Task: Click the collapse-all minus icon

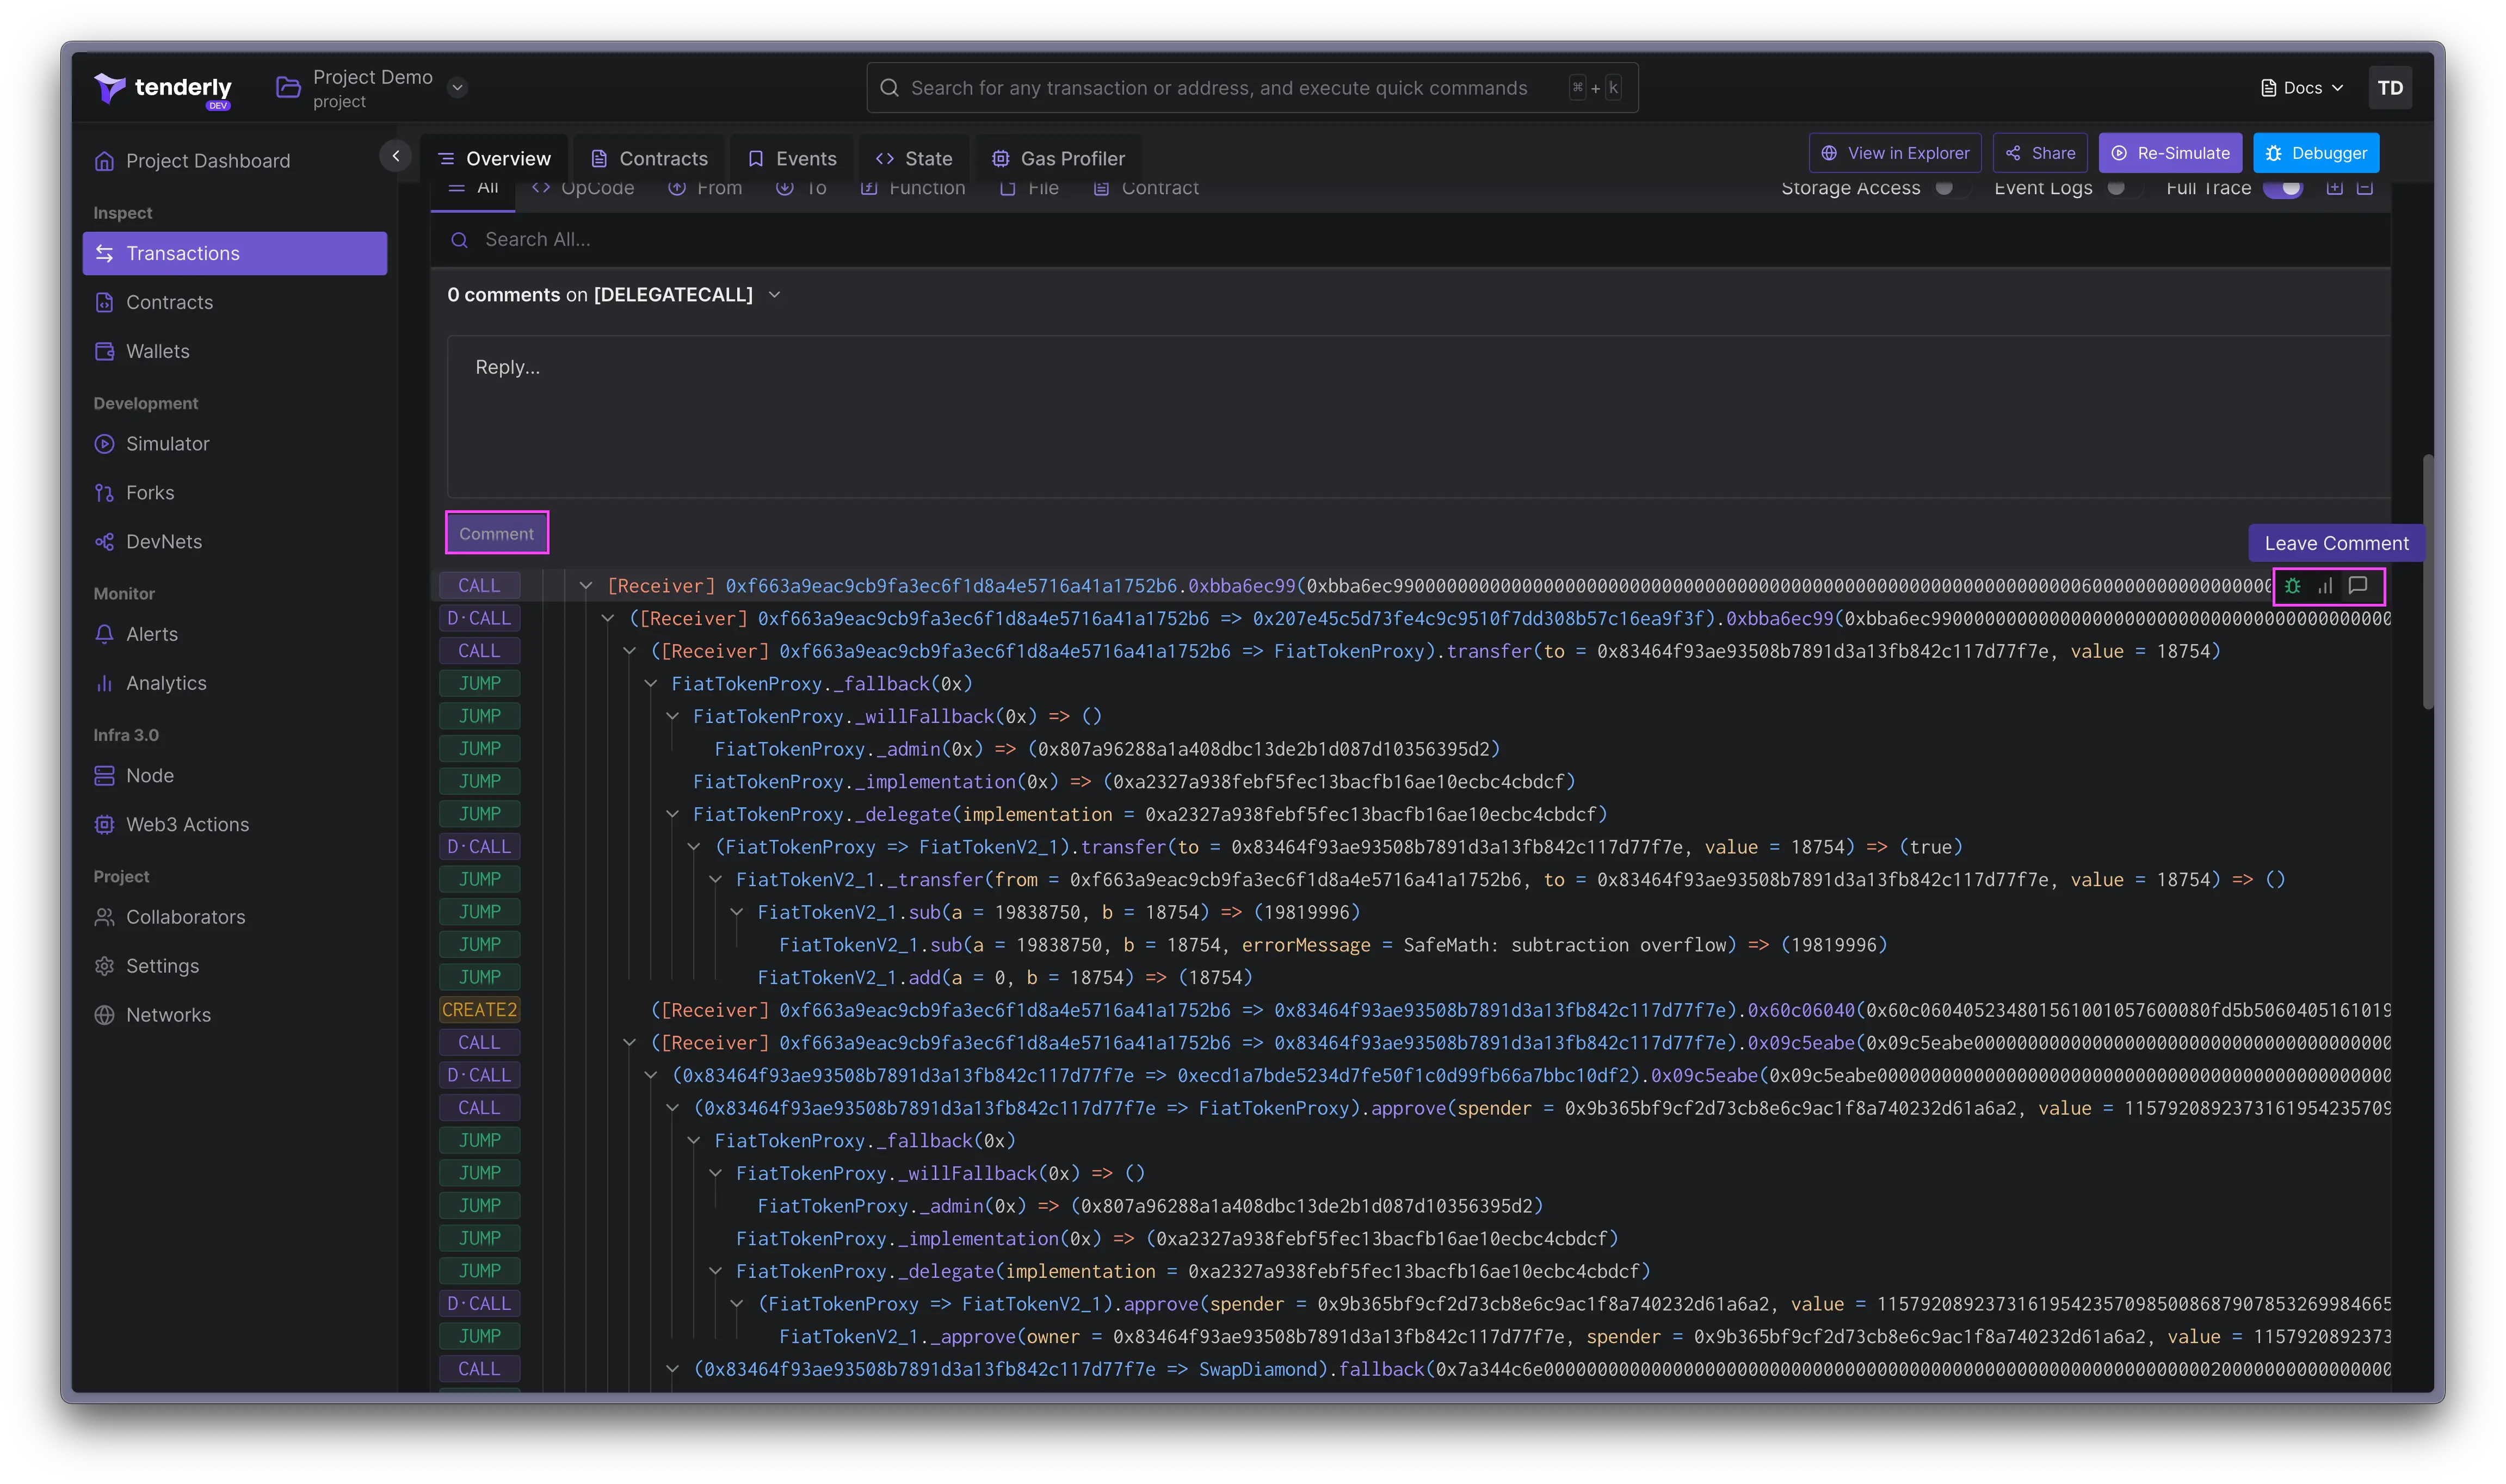Action: point(2365,188)
